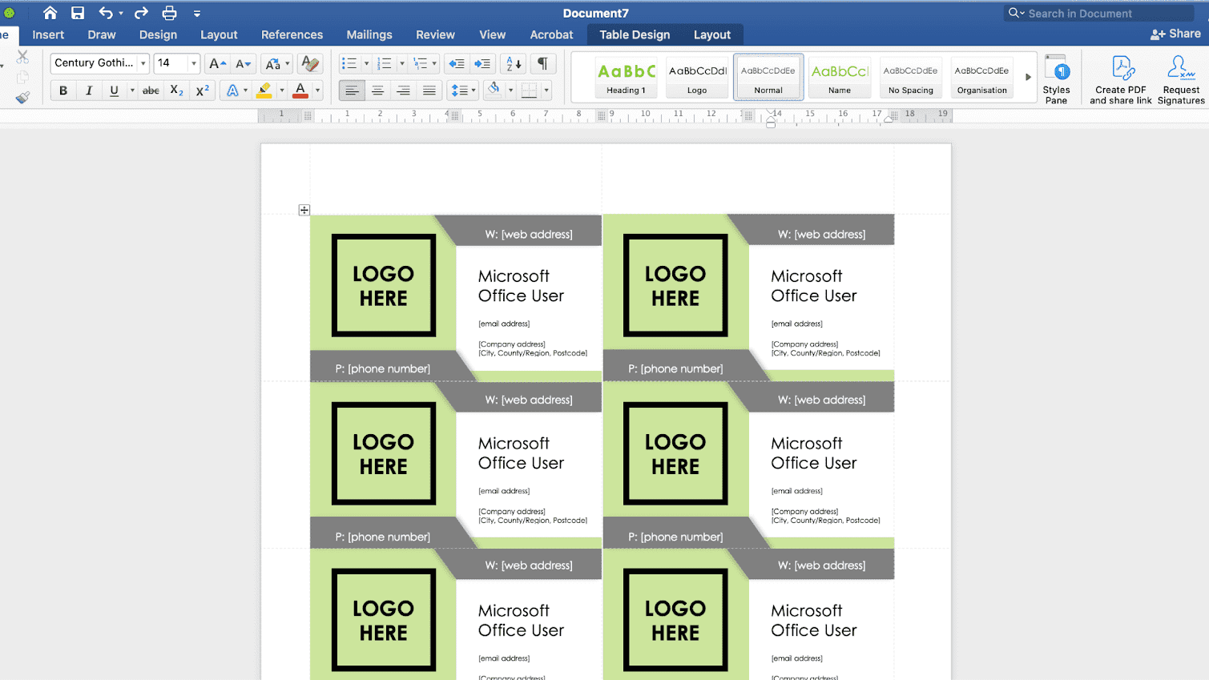This screenshot has height=680, width=1209.
Task: Open the Styles Pane
Action: point(1056,78)
